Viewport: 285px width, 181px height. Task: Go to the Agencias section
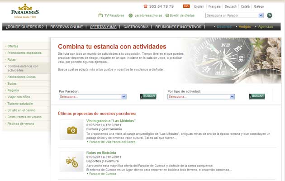(266, 27)
